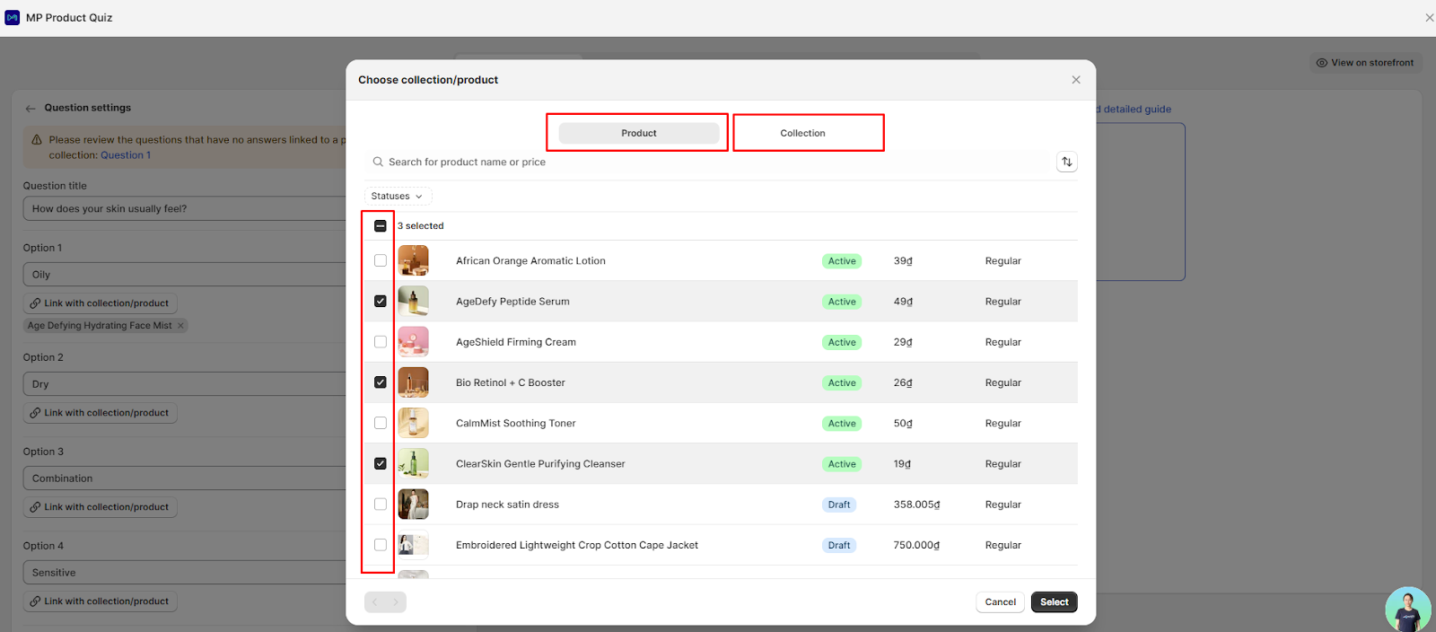Remove the Age Defying Hydrating Face Mist tag
This screenshot has height=632, width=1436.
click(x=180, y=326)
